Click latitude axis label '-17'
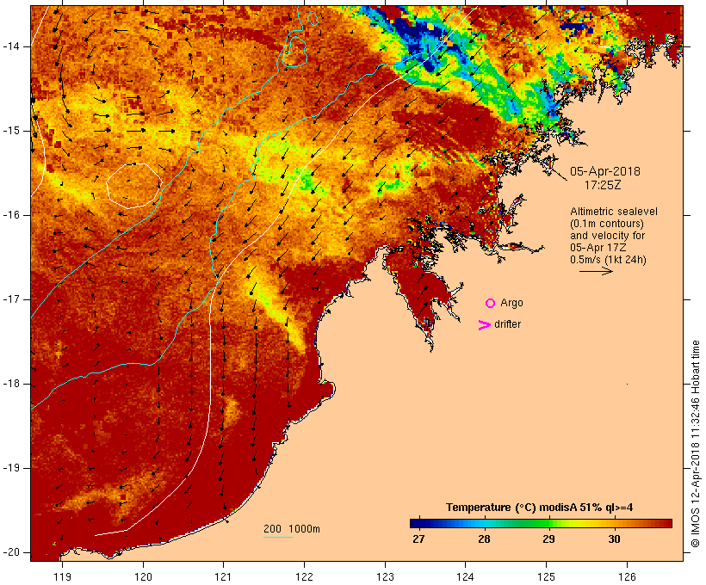The image size is (706, 585). [10, 299]
